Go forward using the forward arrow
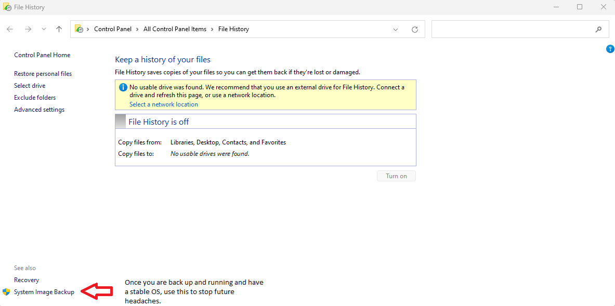The width and height of the screenshot is (615, 306). pos(28,29)
